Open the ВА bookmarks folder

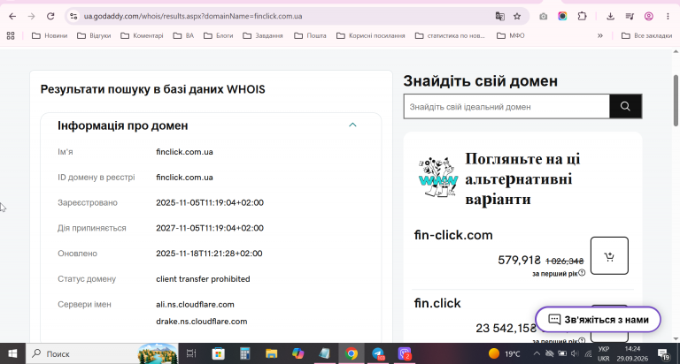click(183, 35)
